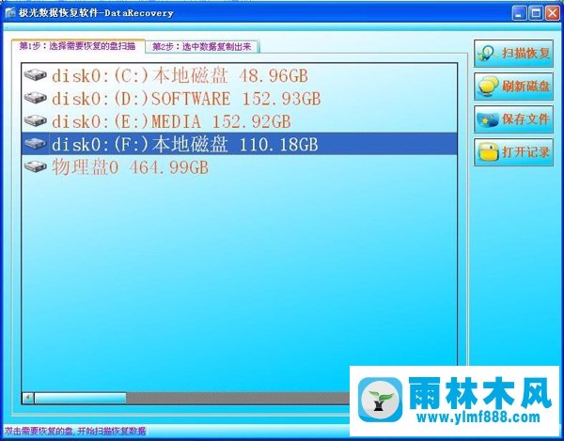Click the drive icon beside disk0 (C:)
Image resolution: width=564 pixels, height=441 pixels.
tap(36, 75)
